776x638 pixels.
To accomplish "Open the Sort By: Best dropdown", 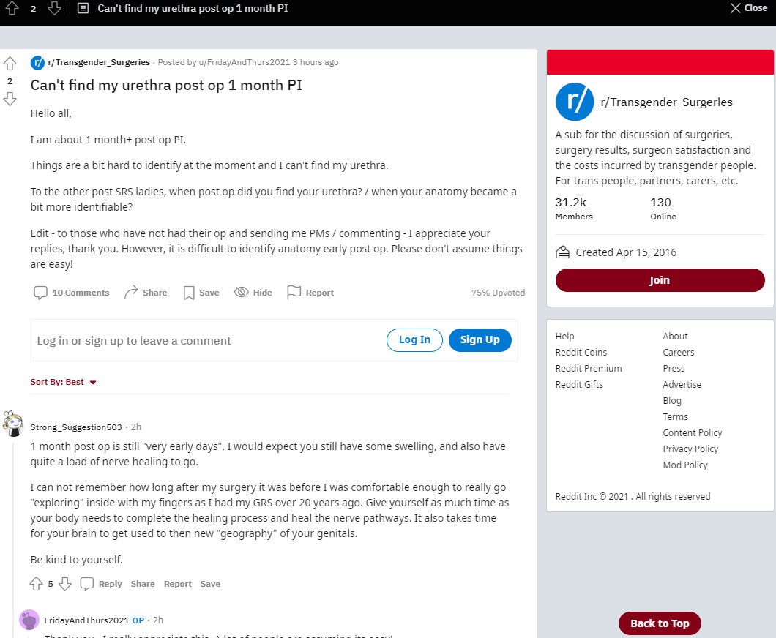I will coord(64,382).
